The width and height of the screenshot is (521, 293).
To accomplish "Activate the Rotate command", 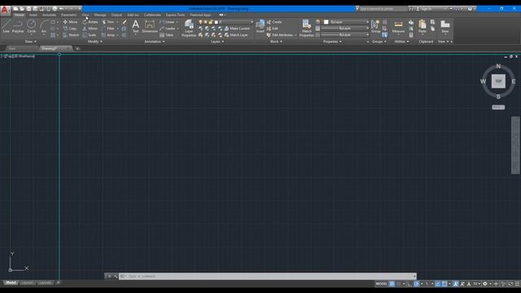I will (x=90, y=22).
